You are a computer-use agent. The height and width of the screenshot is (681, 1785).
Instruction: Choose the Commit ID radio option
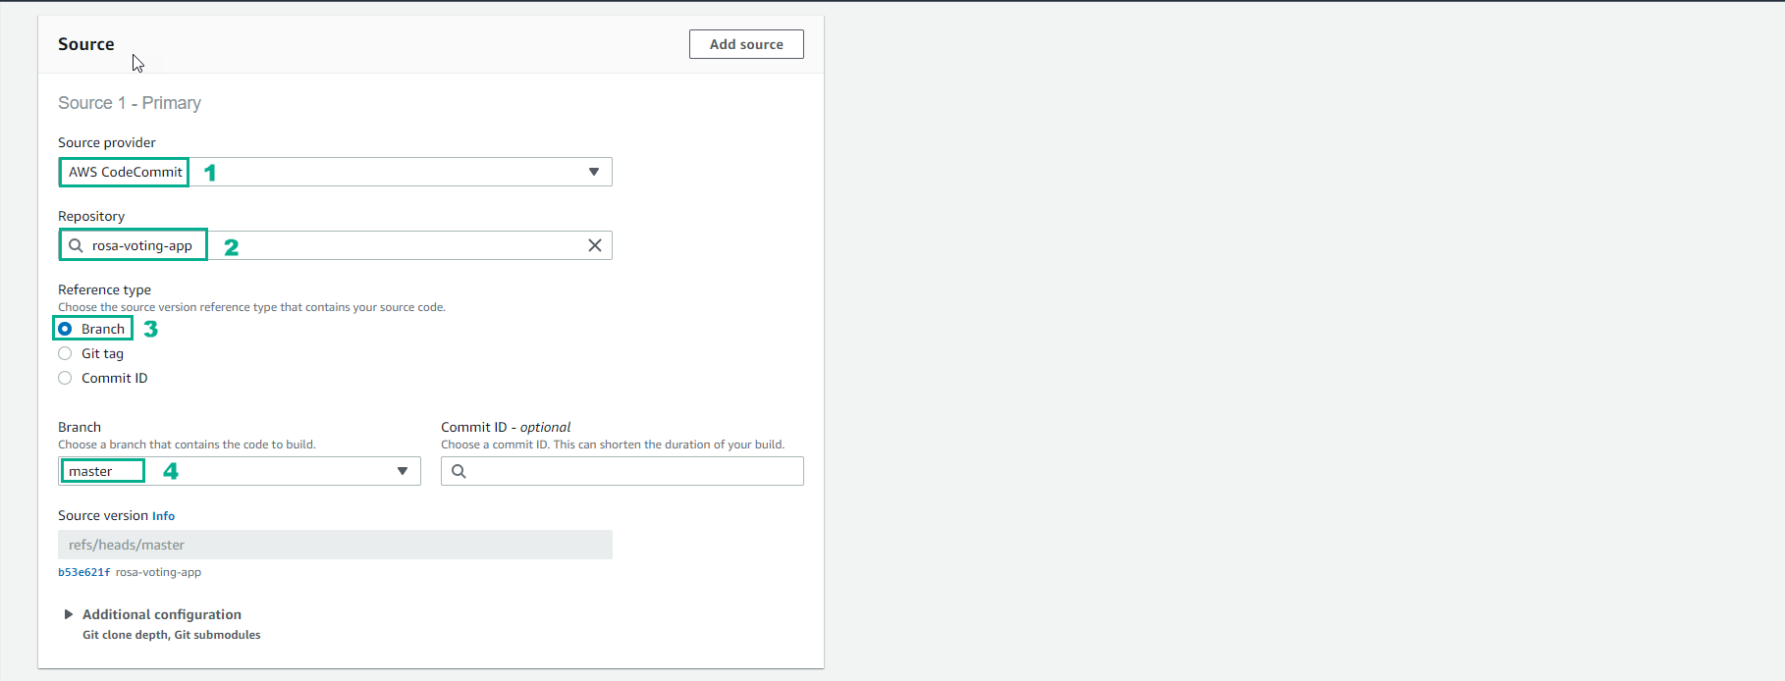[65, 378]
